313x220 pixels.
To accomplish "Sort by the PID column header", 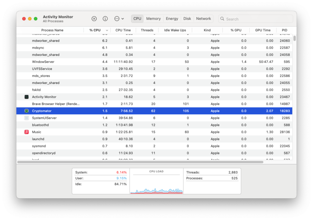I will coord(285,30).
